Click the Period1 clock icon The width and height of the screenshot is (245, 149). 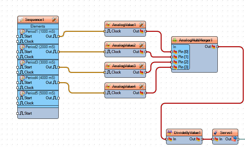click(x=22, y=32)
